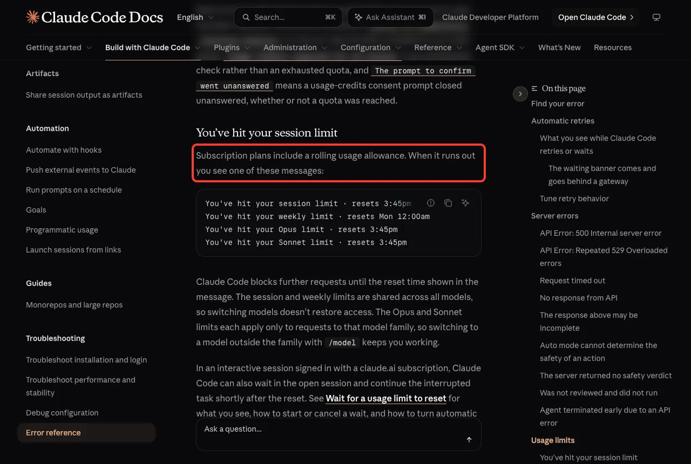Follow the Wait for a usage limit to reset link
691x464 pixels.
coord(386,398)
